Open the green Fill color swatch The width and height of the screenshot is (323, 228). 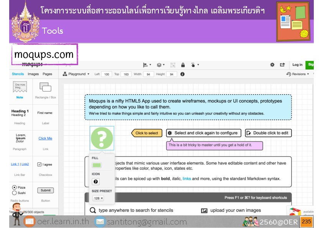[x=97, y=165]
